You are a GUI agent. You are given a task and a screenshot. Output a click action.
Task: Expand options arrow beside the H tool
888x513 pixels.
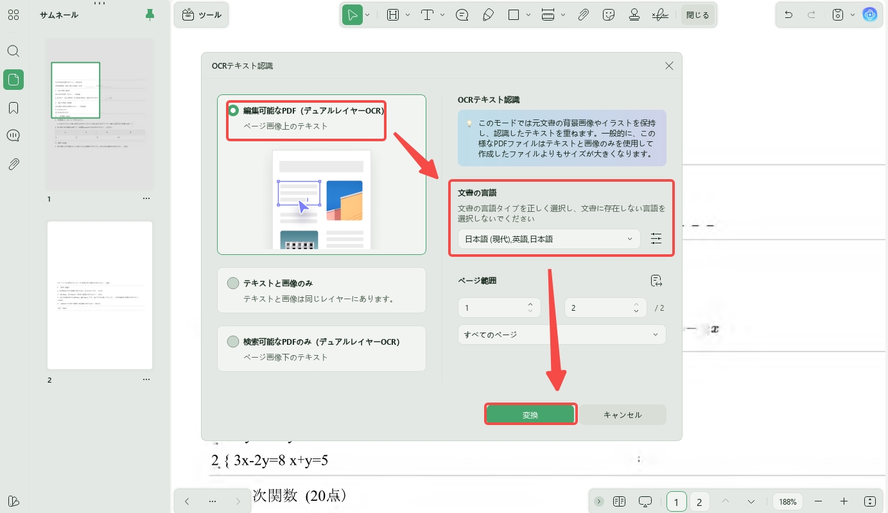408,15
